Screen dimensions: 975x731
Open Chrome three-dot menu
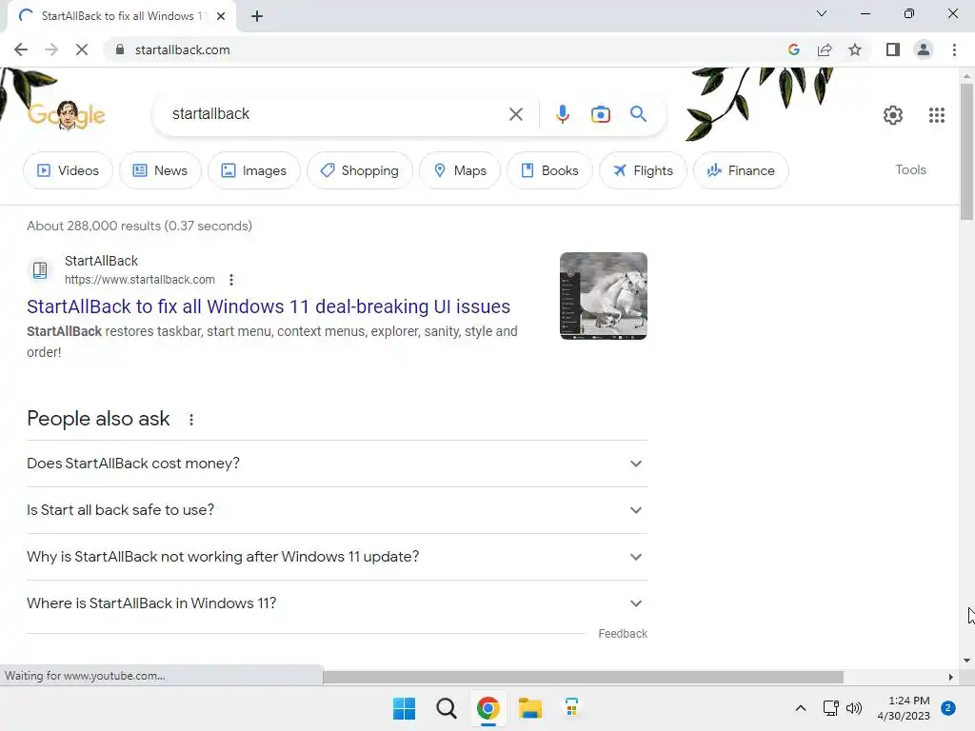pos(954,49)
